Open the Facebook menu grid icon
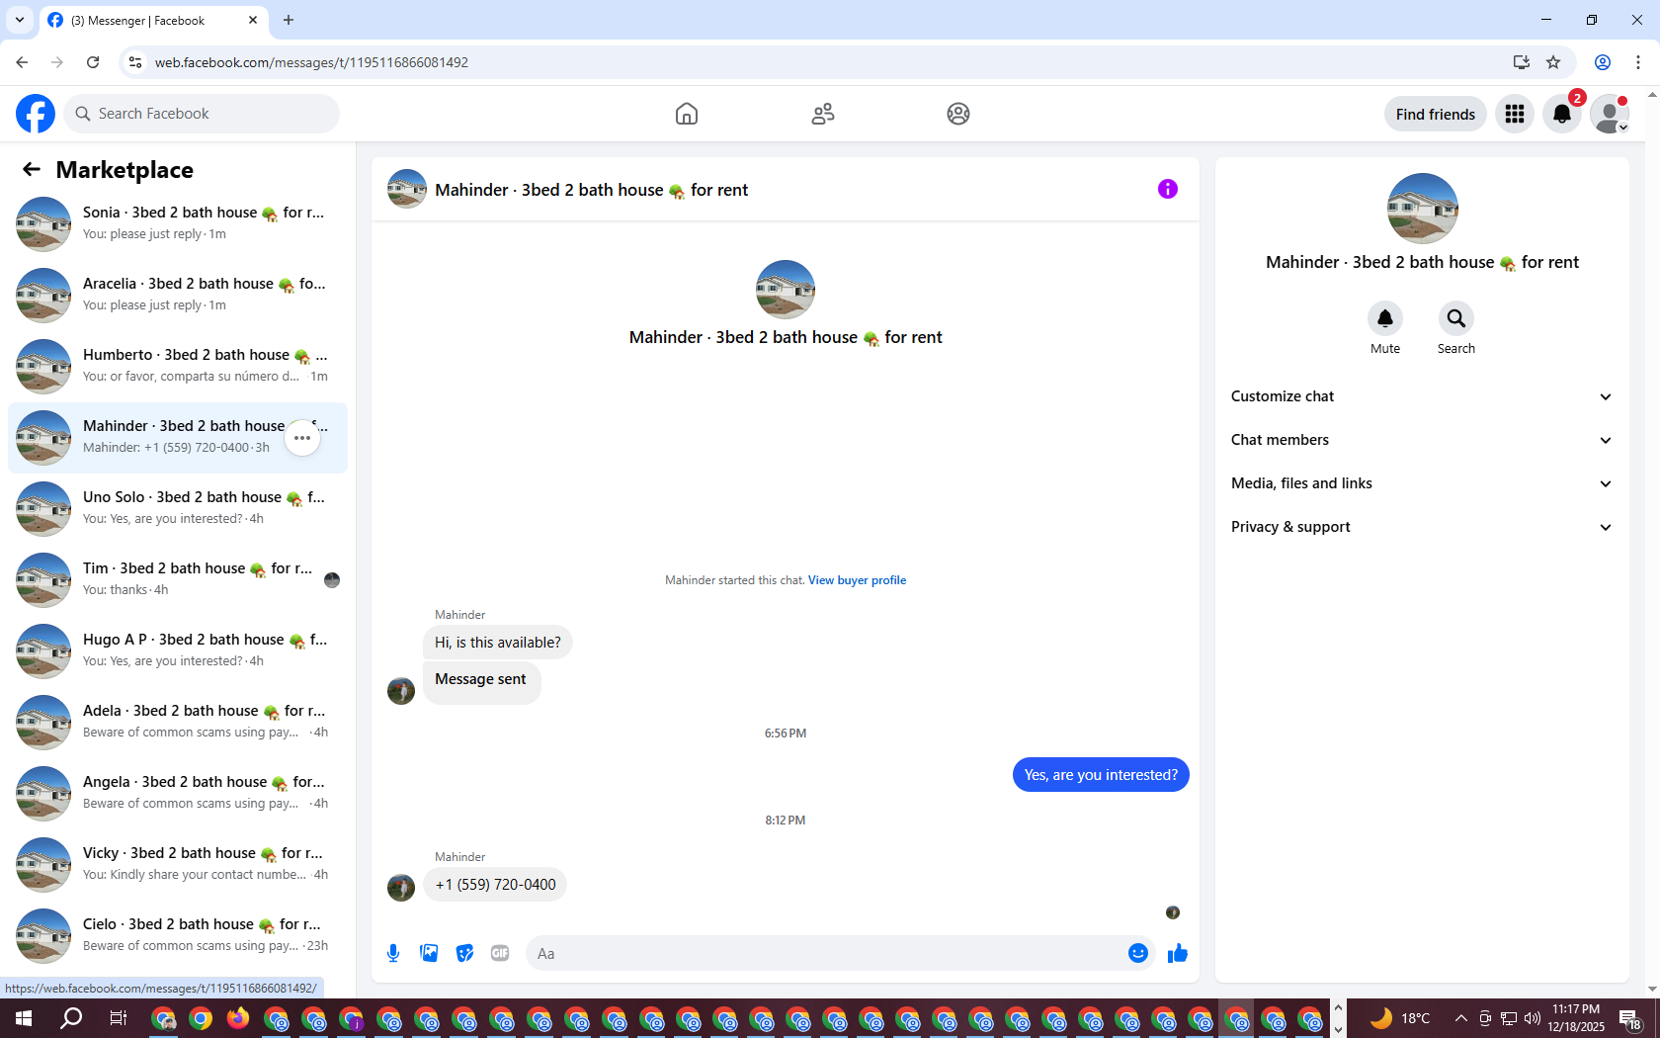1660x1038 pixels. pos(1515,114)
